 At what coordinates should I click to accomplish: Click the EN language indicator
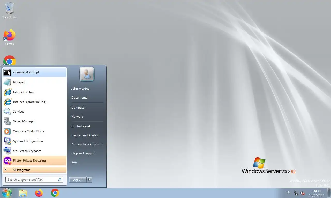tap(288, 192)
